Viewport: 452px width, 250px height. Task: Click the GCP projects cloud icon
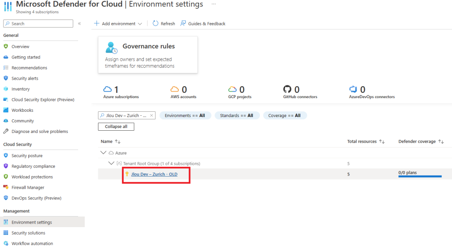(x=232, y=89)
